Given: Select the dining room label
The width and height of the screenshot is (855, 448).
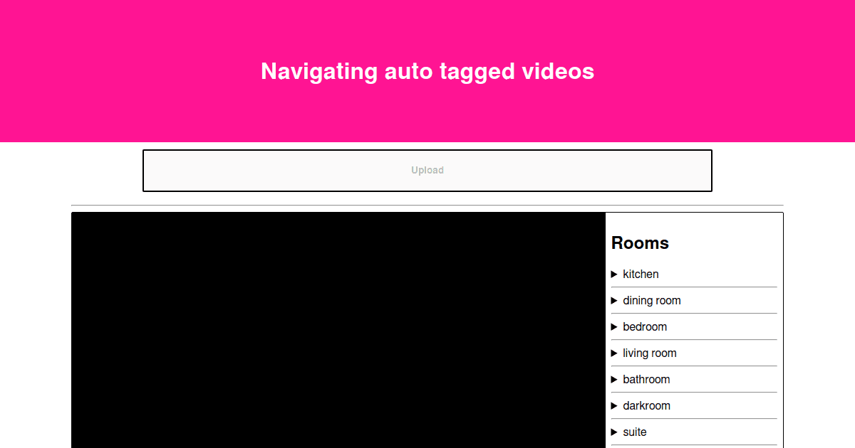Looking at the screenshot, I should 651,301.
